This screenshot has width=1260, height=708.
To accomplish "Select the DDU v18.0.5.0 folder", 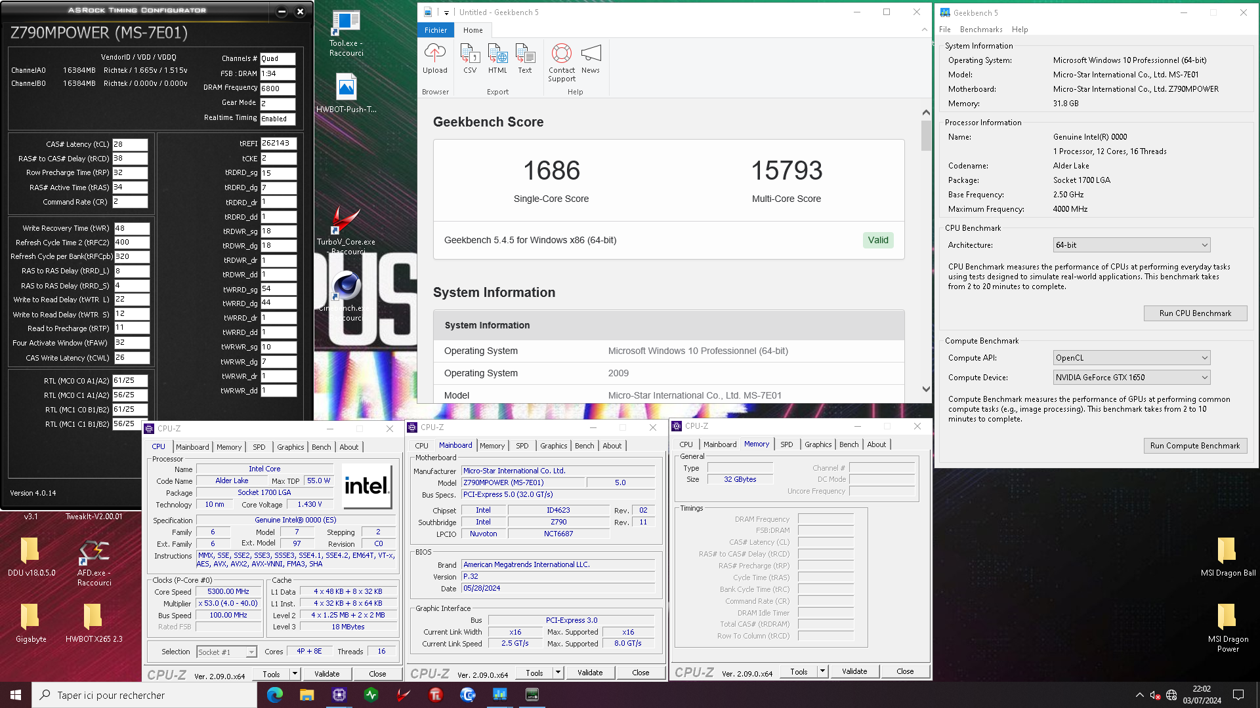I will point(31,557).
